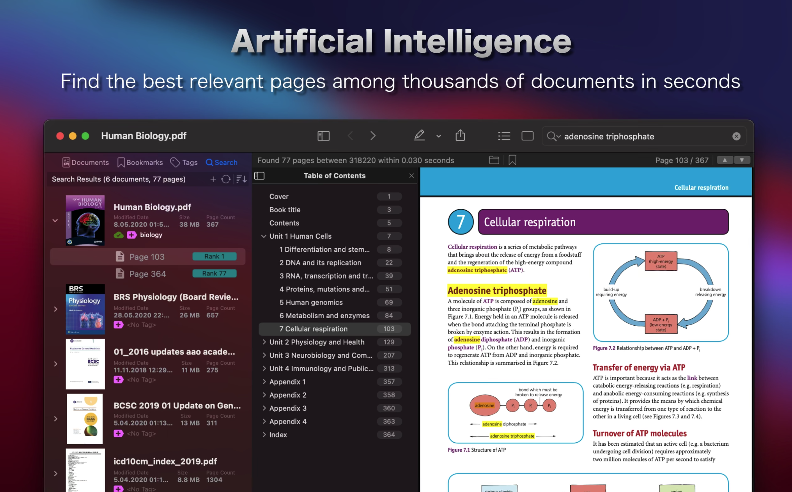Image resolution: width=792 pixels, height=492 pixels.
Task: Open the sort order icon in results
Action: (241, 179)
